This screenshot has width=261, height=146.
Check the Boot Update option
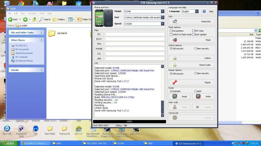click(x=193, y=34)
